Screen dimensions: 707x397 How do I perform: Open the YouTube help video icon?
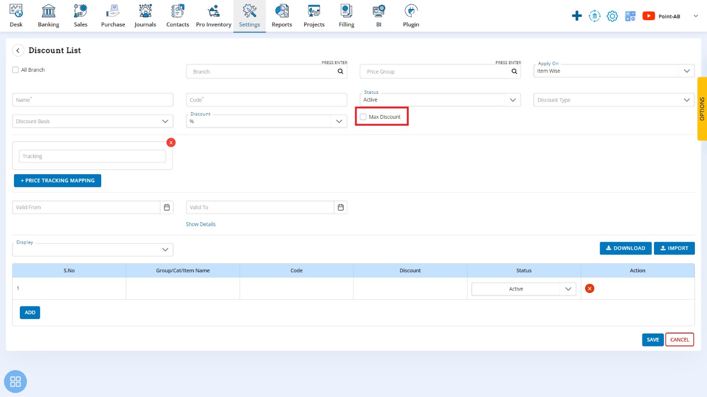click(649, 16)
